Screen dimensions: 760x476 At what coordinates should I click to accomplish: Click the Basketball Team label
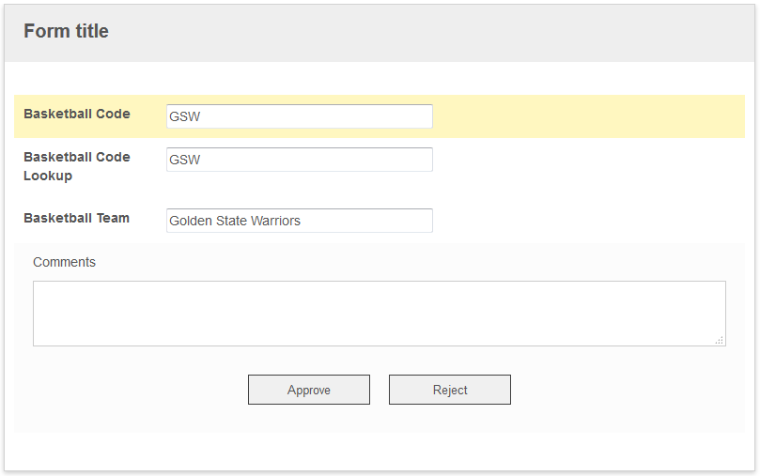pos(77,218)
